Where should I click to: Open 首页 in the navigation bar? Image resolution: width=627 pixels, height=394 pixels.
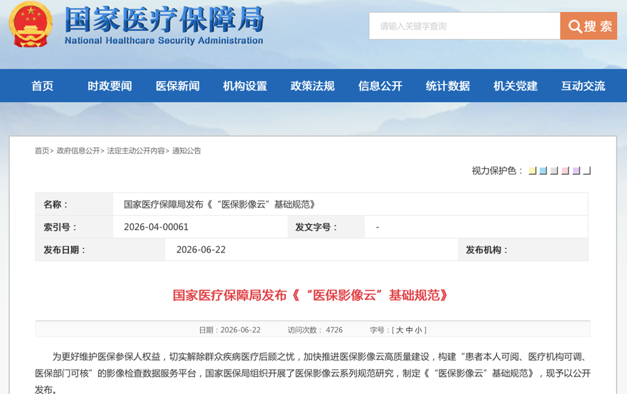42,86
